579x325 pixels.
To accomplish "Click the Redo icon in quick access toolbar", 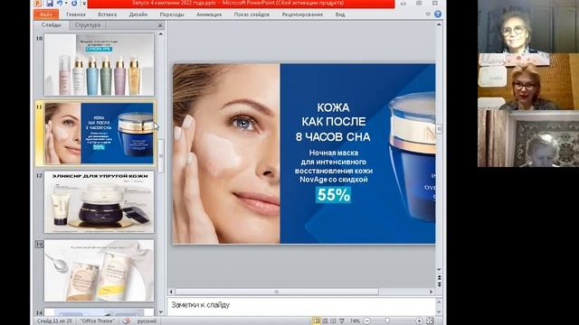I will pyautogui.click(x=74, y=4).
